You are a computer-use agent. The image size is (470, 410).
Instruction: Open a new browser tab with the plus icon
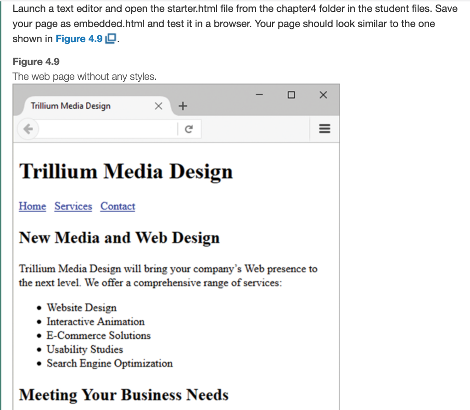click(183, 106)
